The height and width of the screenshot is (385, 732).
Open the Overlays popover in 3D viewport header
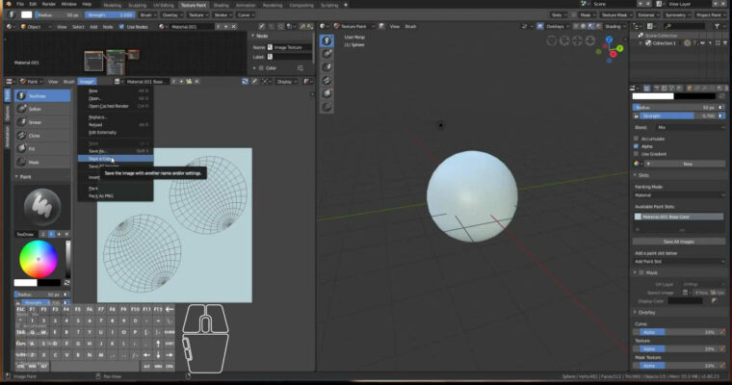(556, 27)
